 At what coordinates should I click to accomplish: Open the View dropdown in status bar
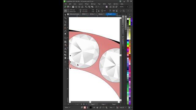(112, 107)
